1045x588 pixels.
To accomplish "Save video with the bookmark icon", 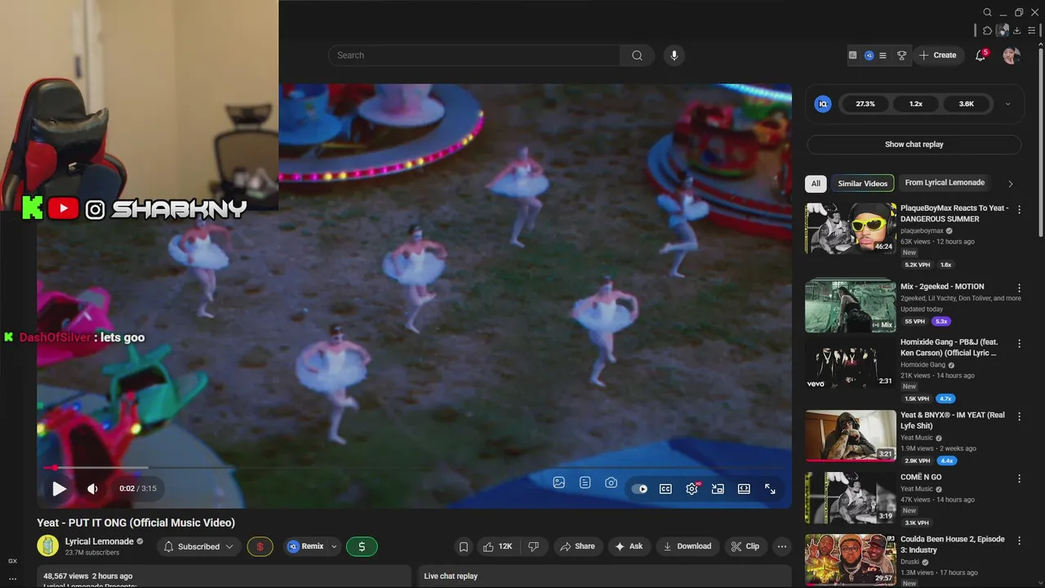I will [x=464, y=546].
